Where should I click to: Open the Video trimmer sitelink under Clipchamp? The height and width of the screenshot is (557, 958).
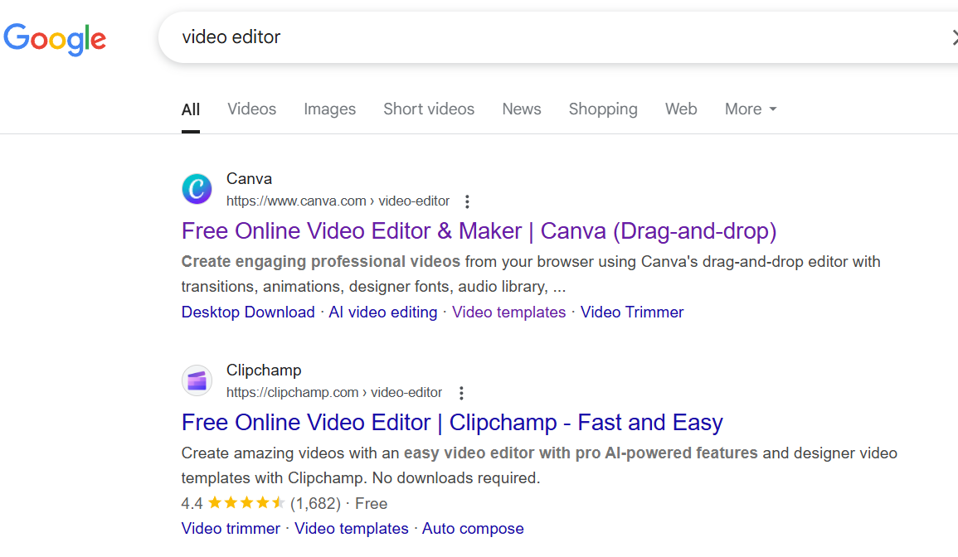(x=231, y=528)
